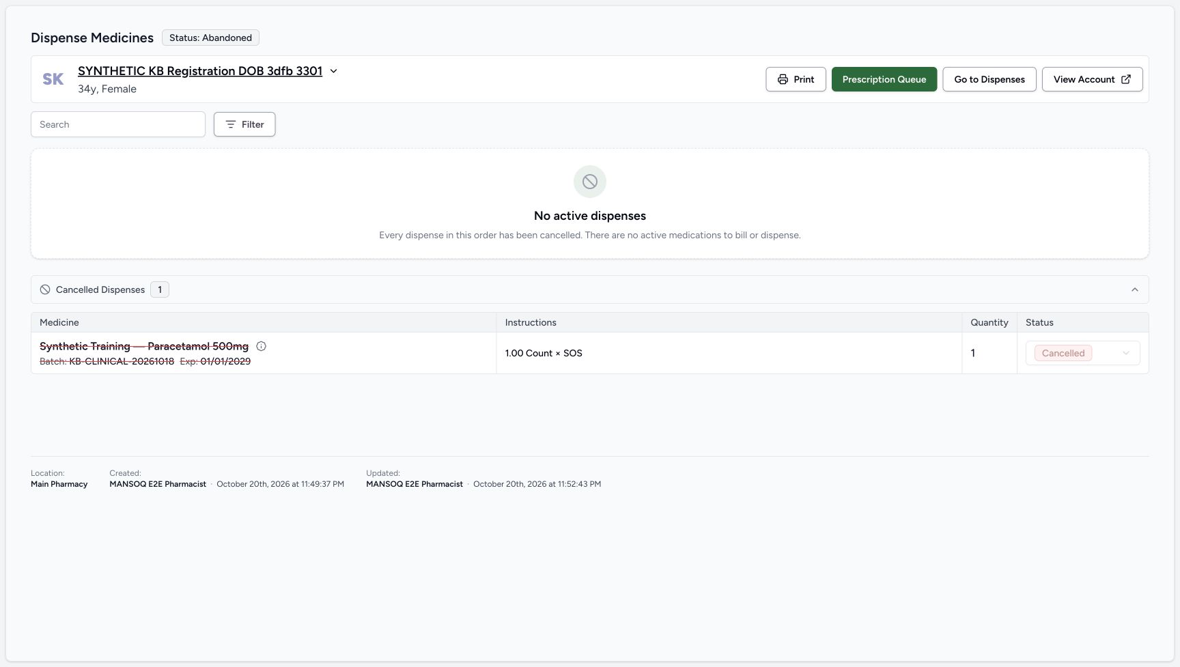Click the 34y, Female patient info
This screenshot has height=667, width=1180.
tap(107, 89)
